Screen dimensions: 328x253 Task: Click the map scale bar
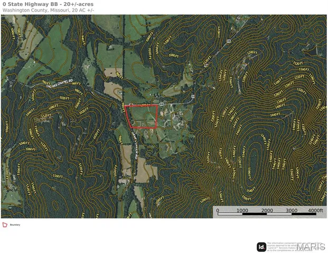pos(266,215)
